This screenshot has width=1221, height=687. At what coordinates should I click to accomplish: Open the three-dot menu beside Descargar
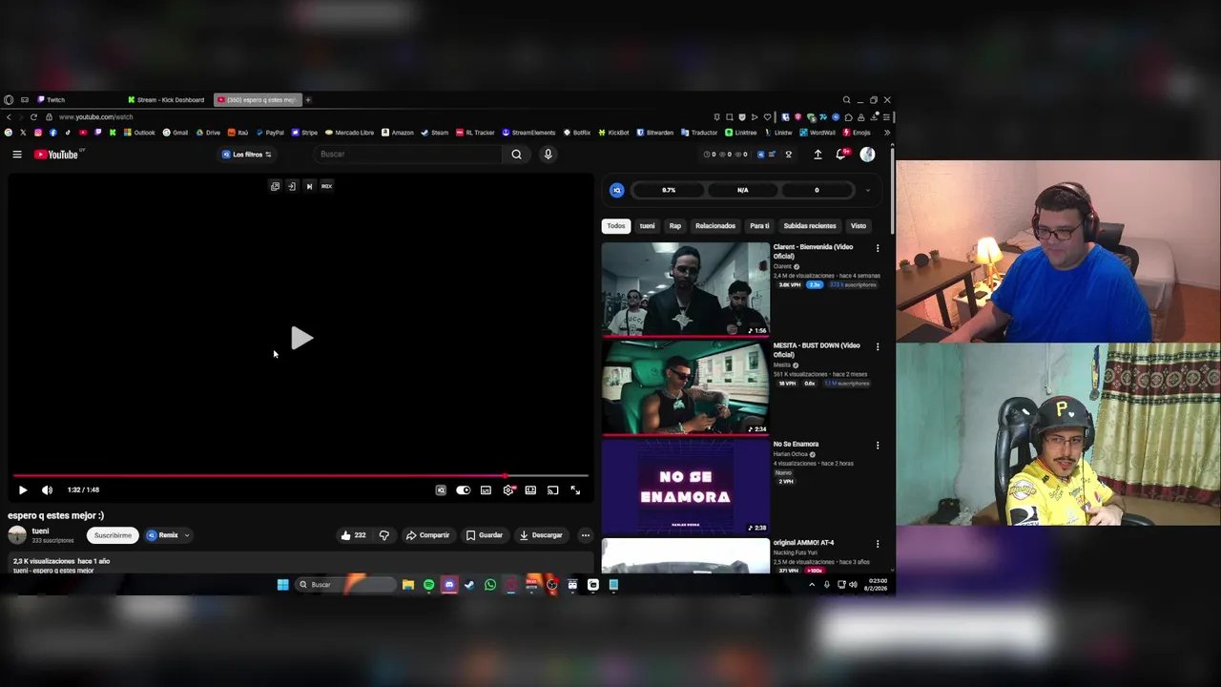click(585, 535)
